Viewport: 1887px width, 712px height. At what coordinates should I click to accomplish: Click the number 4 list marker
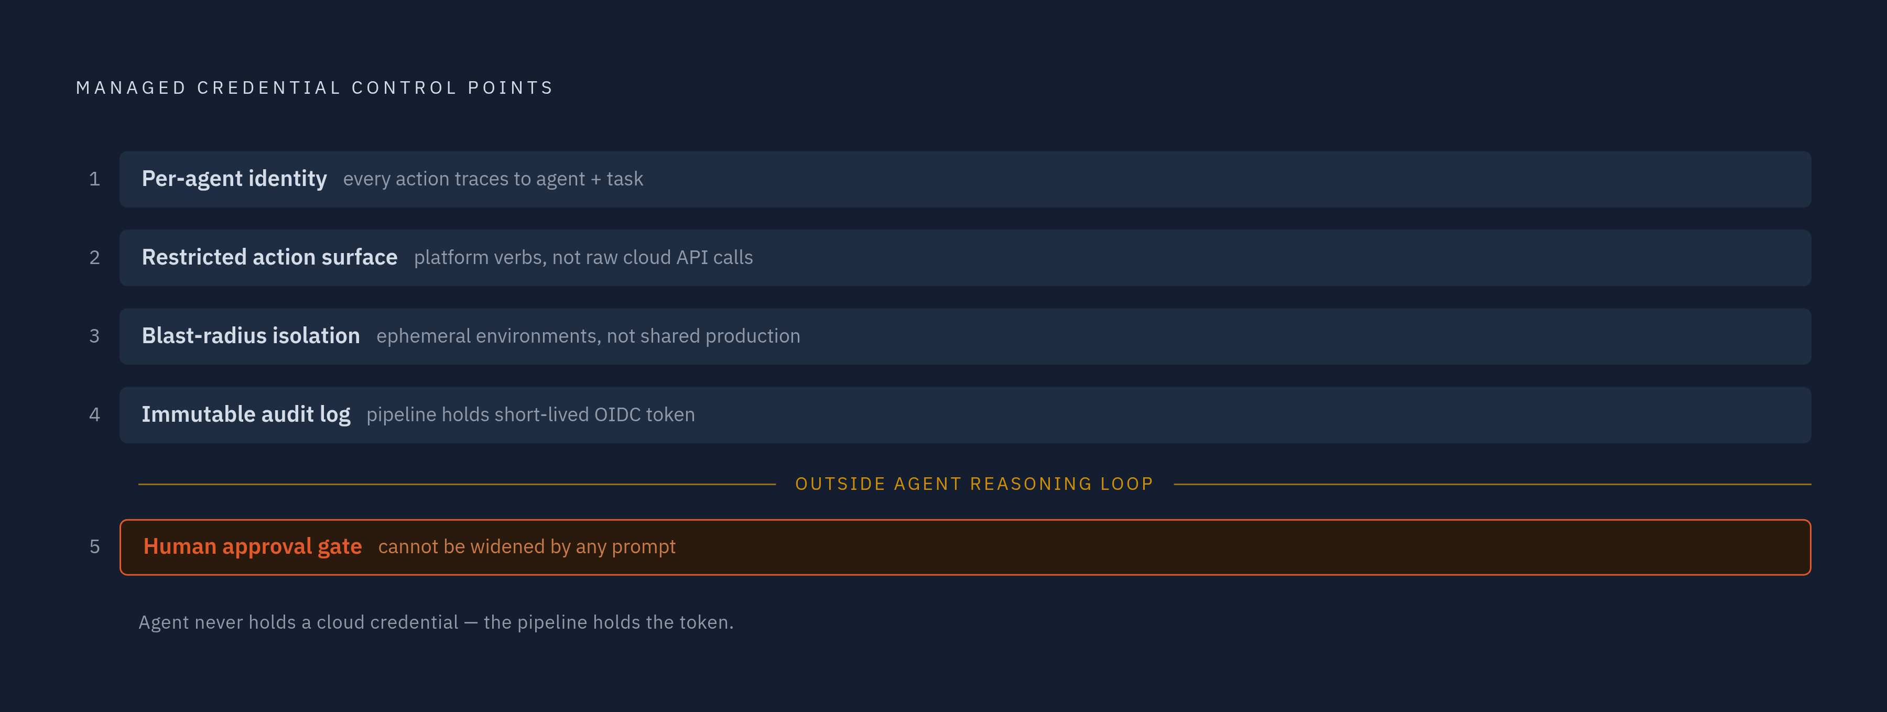[x=94, y=414]
